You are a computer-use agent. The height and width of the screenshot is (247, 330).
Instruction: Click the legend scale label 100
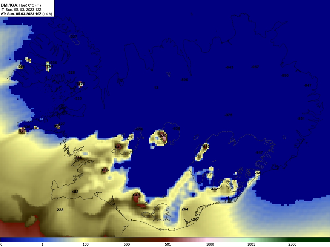point(86,244)
